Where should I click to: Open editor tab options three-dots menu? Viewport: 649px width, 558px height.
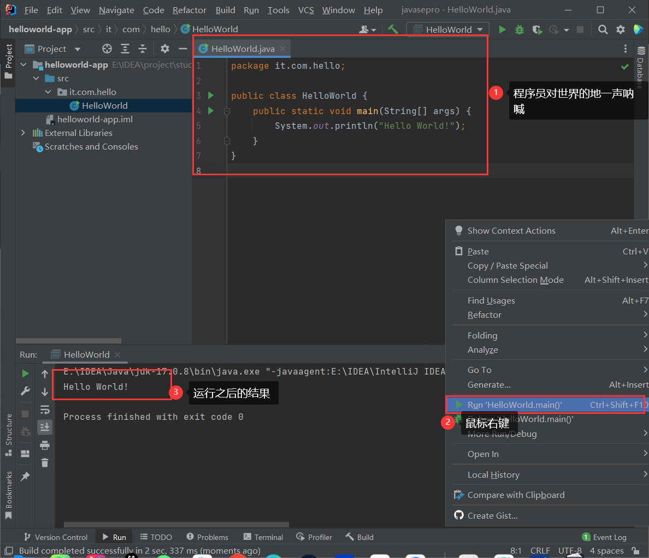pyautogui.click(x=626, y=49)
